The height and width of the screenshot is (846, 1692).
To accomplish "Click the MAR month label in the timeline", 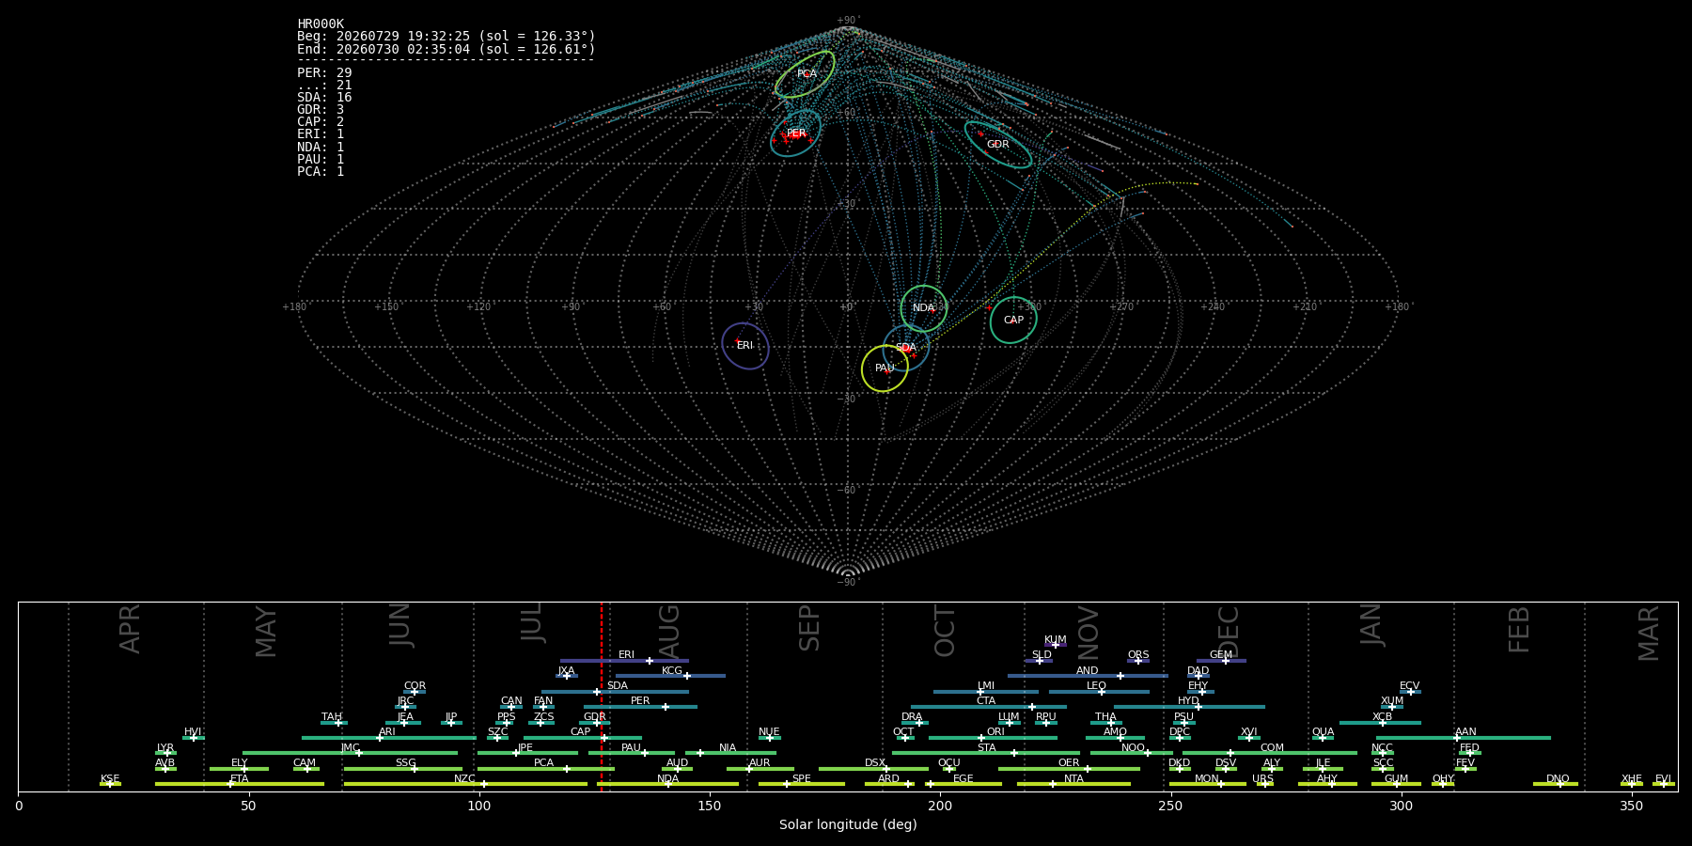I will 1649,633.
